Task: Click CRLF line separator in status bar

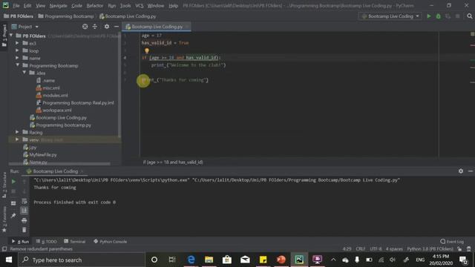Action: pos(361,249)
